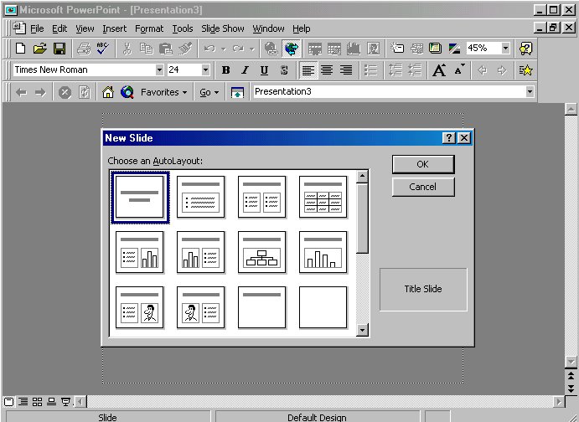This screenshot has height=422, width=579.
Task: Select the Table layout thumbnail
Action: pyautogui.click(x=323, y=197)
